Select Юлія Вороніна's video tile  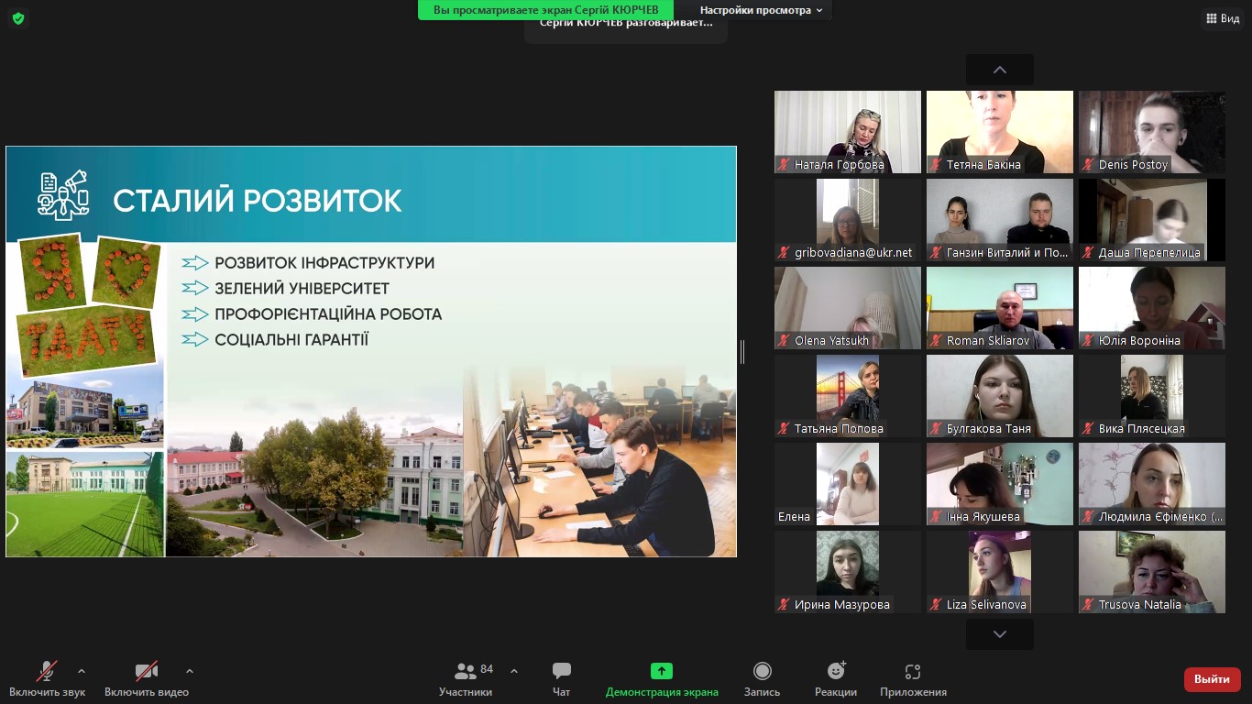1152,308
